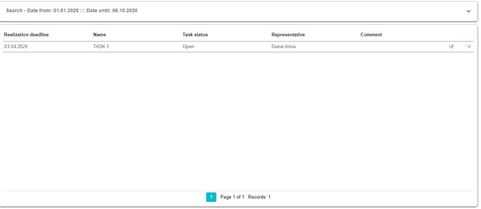Select the Representative column header
This screenshot has height=209, width=481.
point(288,35)
